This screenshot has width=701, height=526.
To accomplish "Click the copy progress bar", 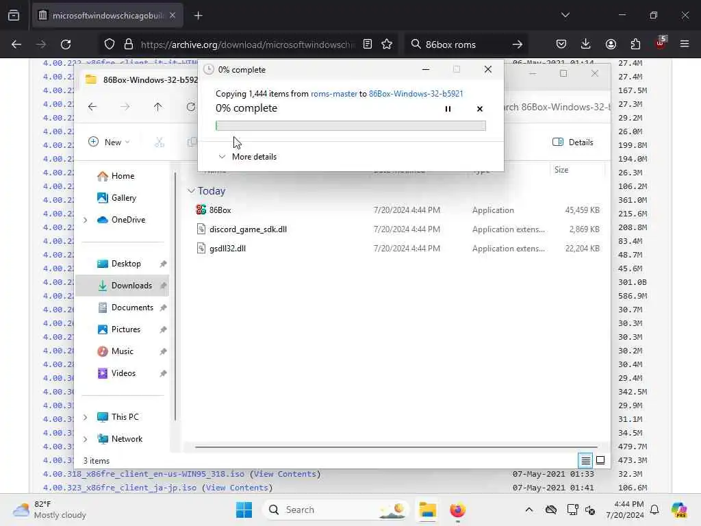I will [350, 126].
